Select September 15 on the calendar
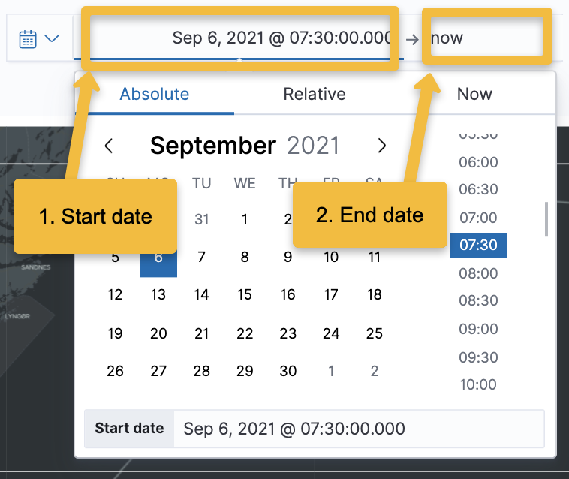Image resolution: width=569 pixels, height=479 pixels. [245, 294]
